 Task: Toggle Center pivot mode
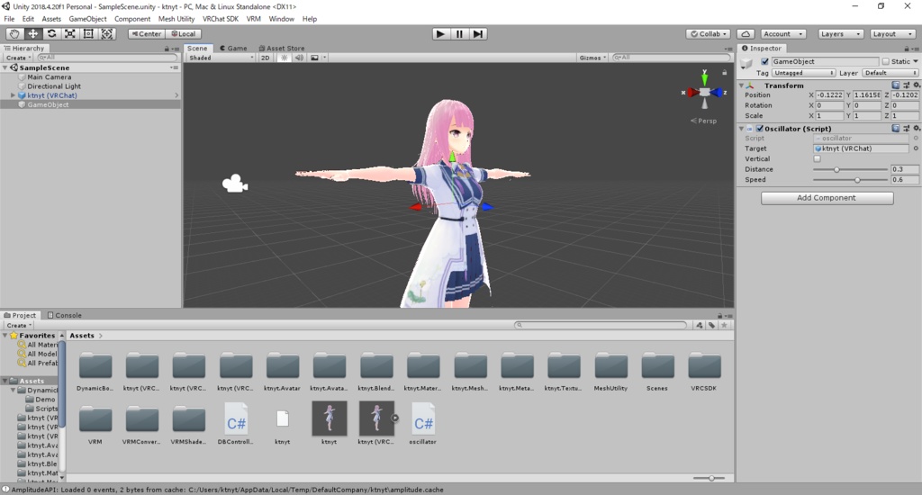coord(147,34)
